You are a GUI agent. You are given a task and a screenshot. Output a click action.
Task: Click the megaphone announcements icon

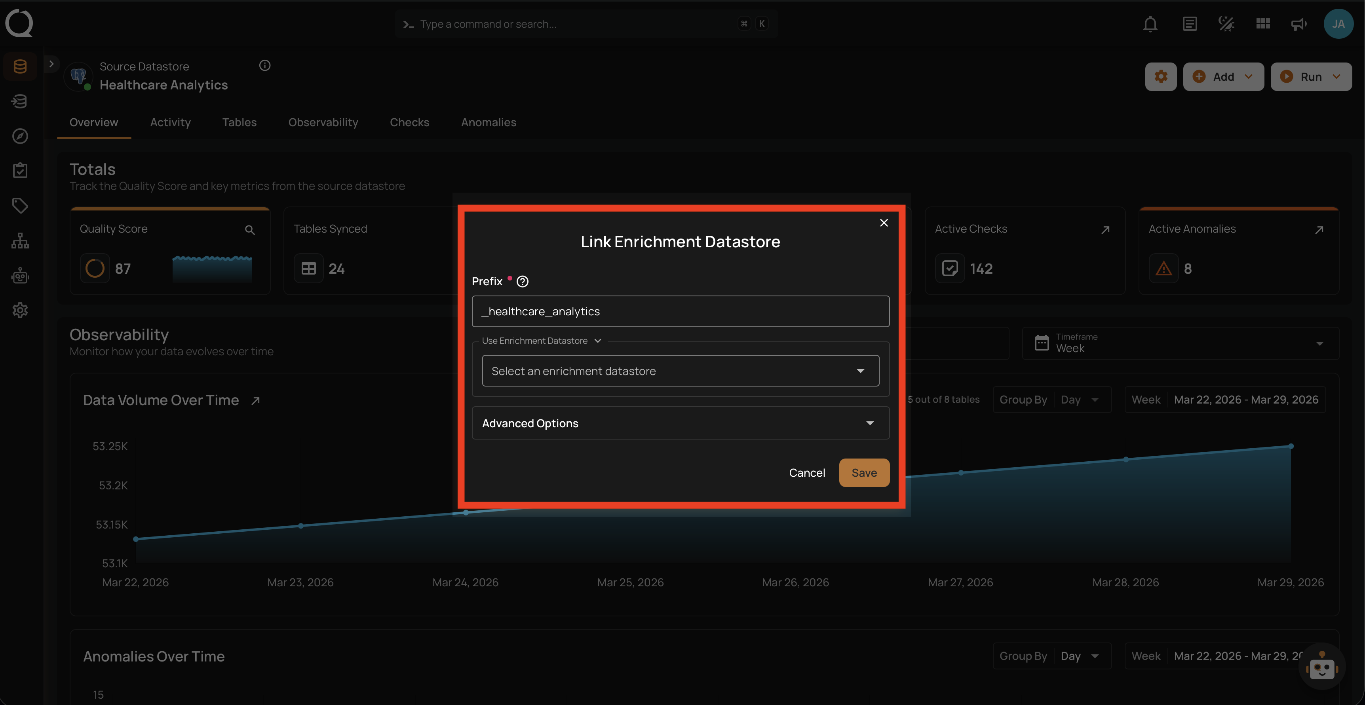1299,25
